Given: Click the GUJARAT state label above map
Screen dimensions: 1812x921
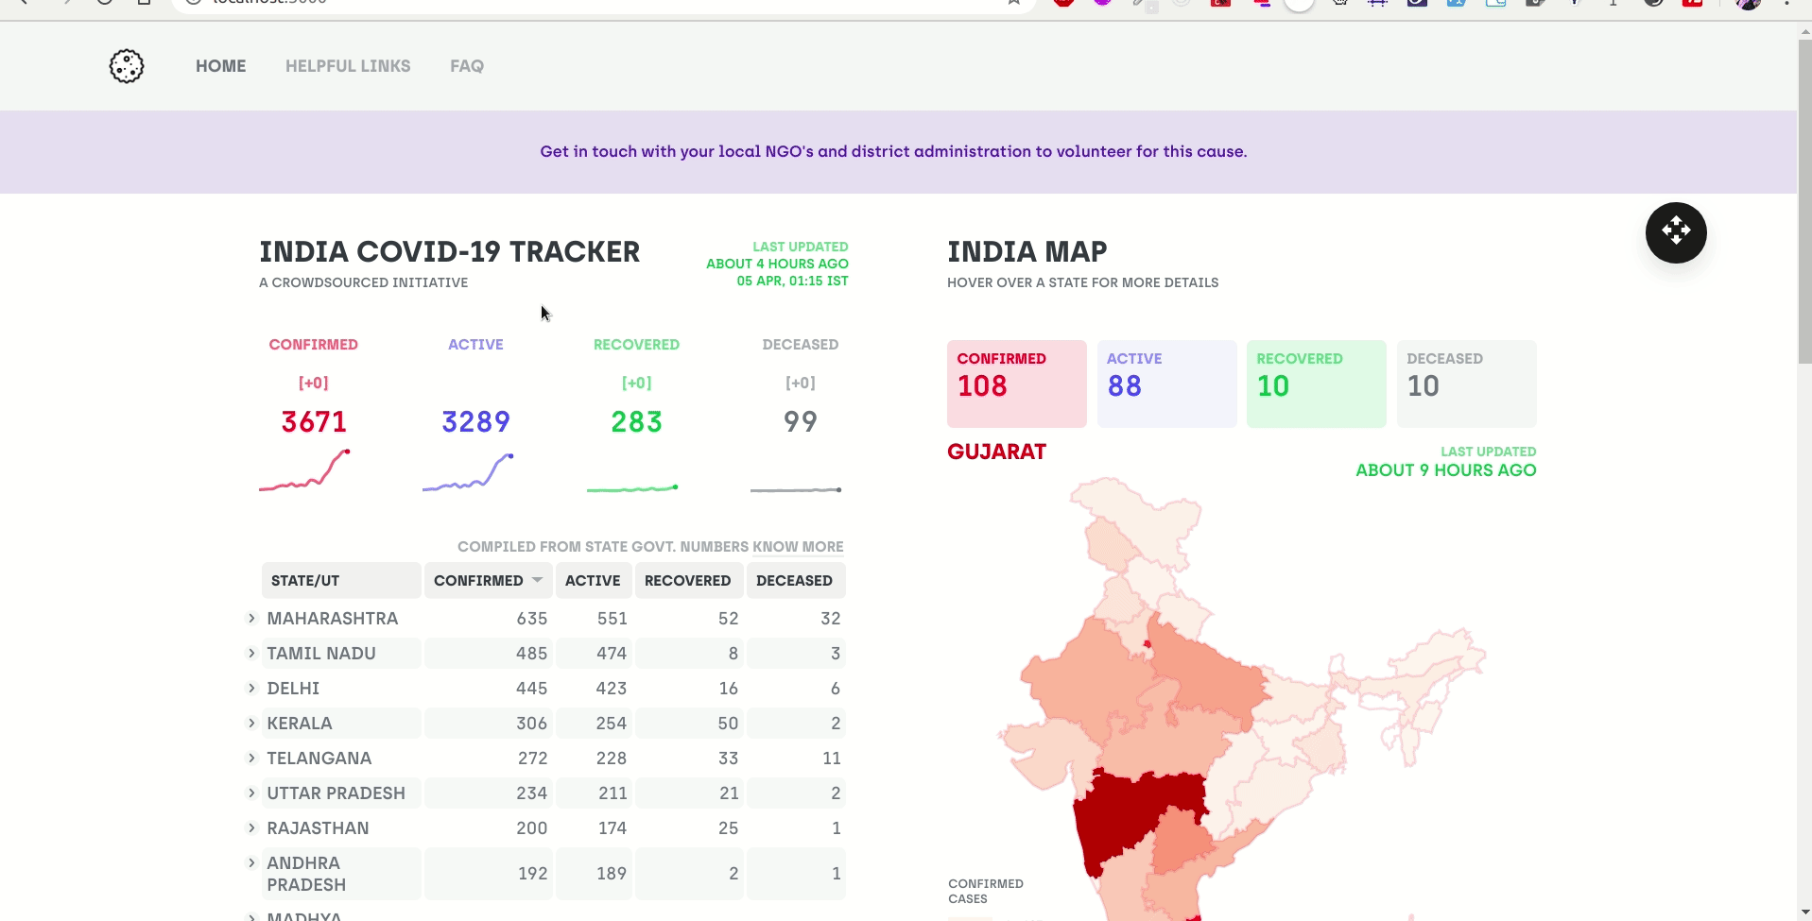Looking at the screenshot, I should [x=996, y=452].
